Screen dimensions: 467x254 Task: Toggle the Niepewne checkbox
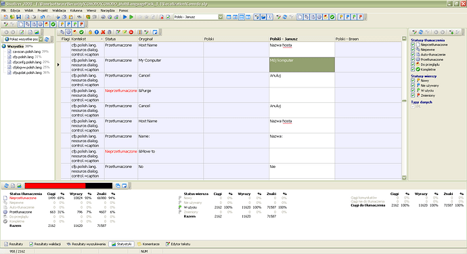tap(413, 49)
